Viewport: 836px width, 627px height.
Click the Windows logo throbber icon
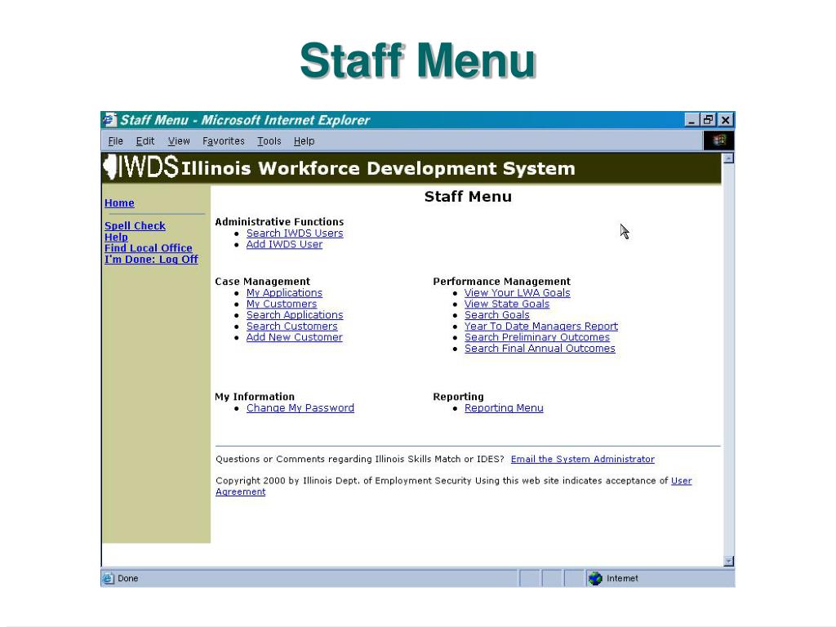click(x=718, y=140)
